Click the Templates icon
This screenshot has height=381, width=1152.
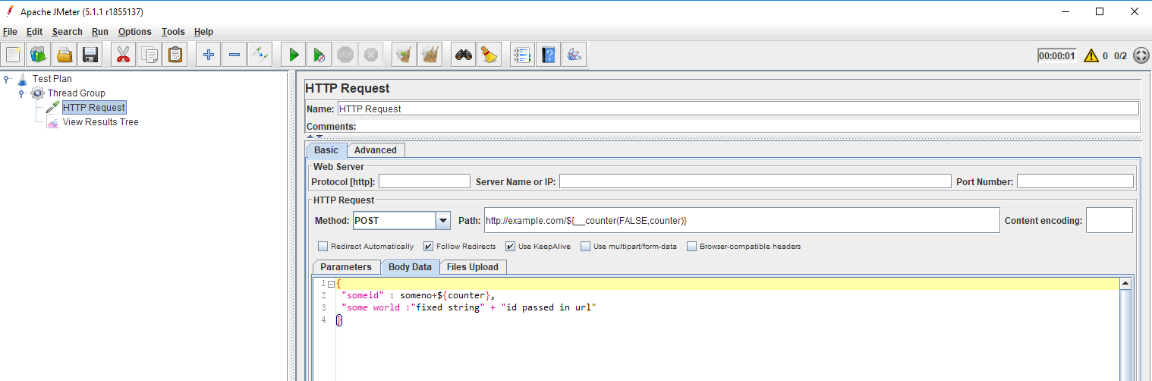coord(38,55)
